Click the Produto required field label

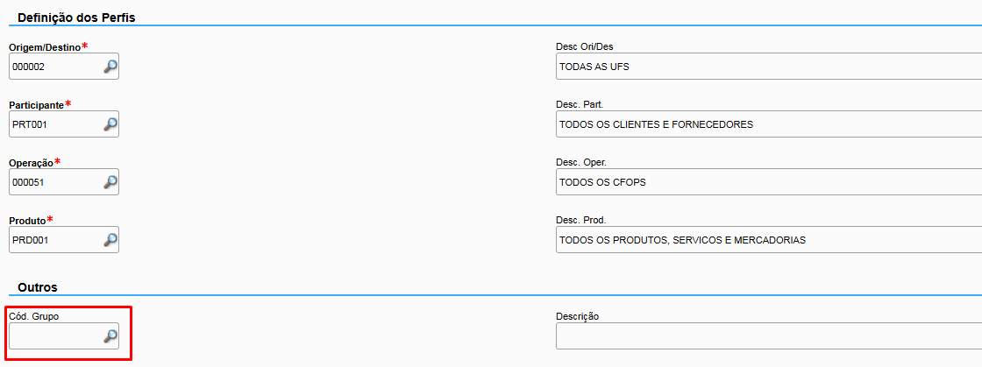coord(27,220)
